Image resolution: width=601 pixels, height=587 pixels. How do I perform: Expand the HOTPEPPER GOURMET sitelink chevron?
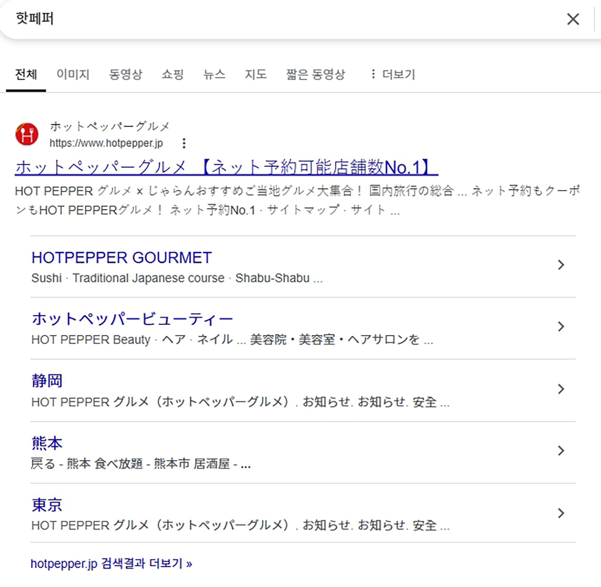560,265
